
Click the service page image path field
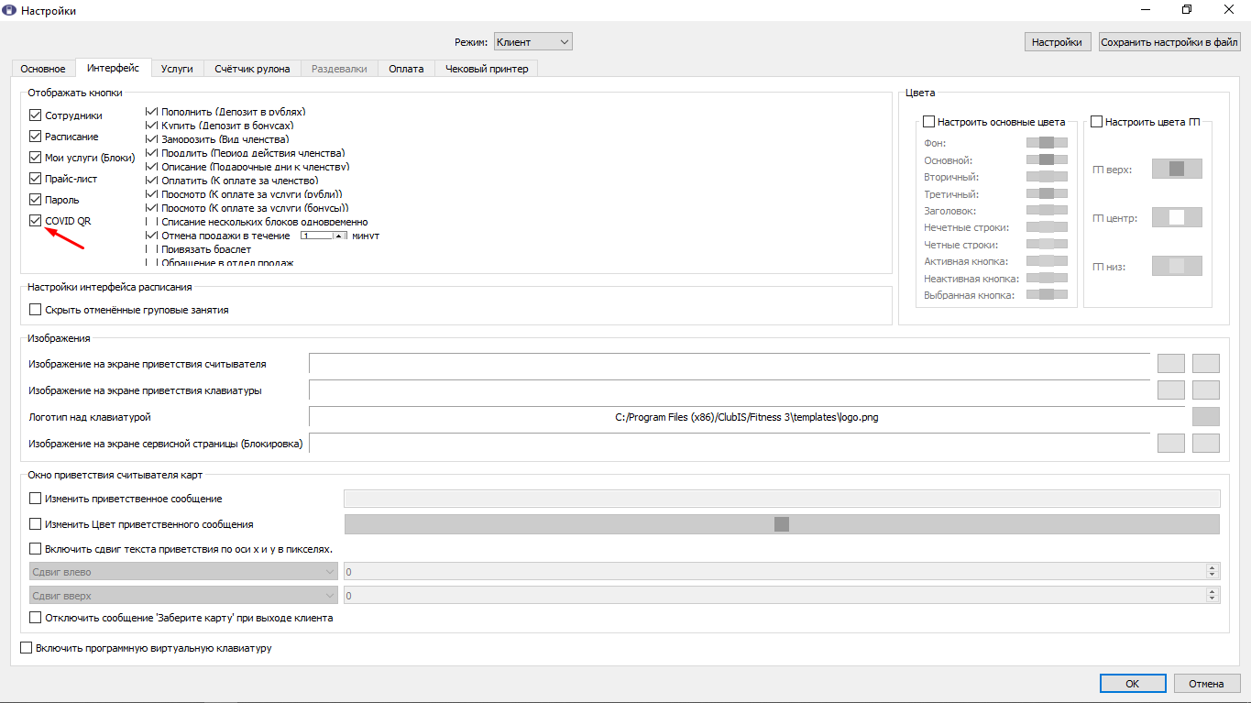click(730, 444)
